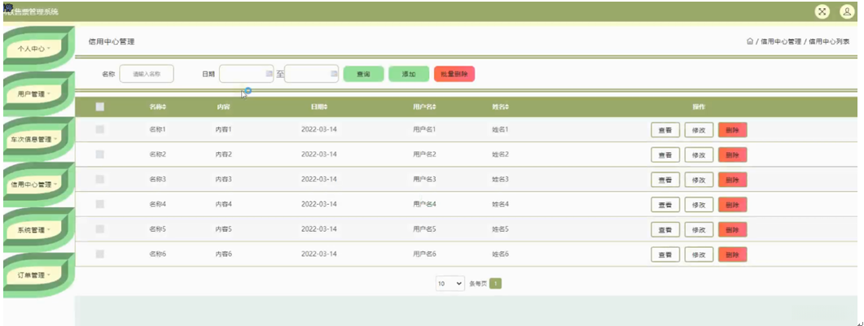
Task: Check the row checkbox for 名称4
Action: [99, 204]
